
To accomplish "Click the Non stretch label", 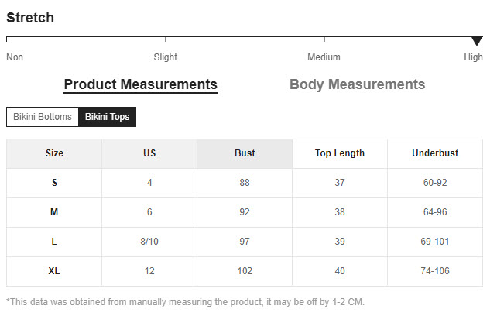I will point(15,57).
